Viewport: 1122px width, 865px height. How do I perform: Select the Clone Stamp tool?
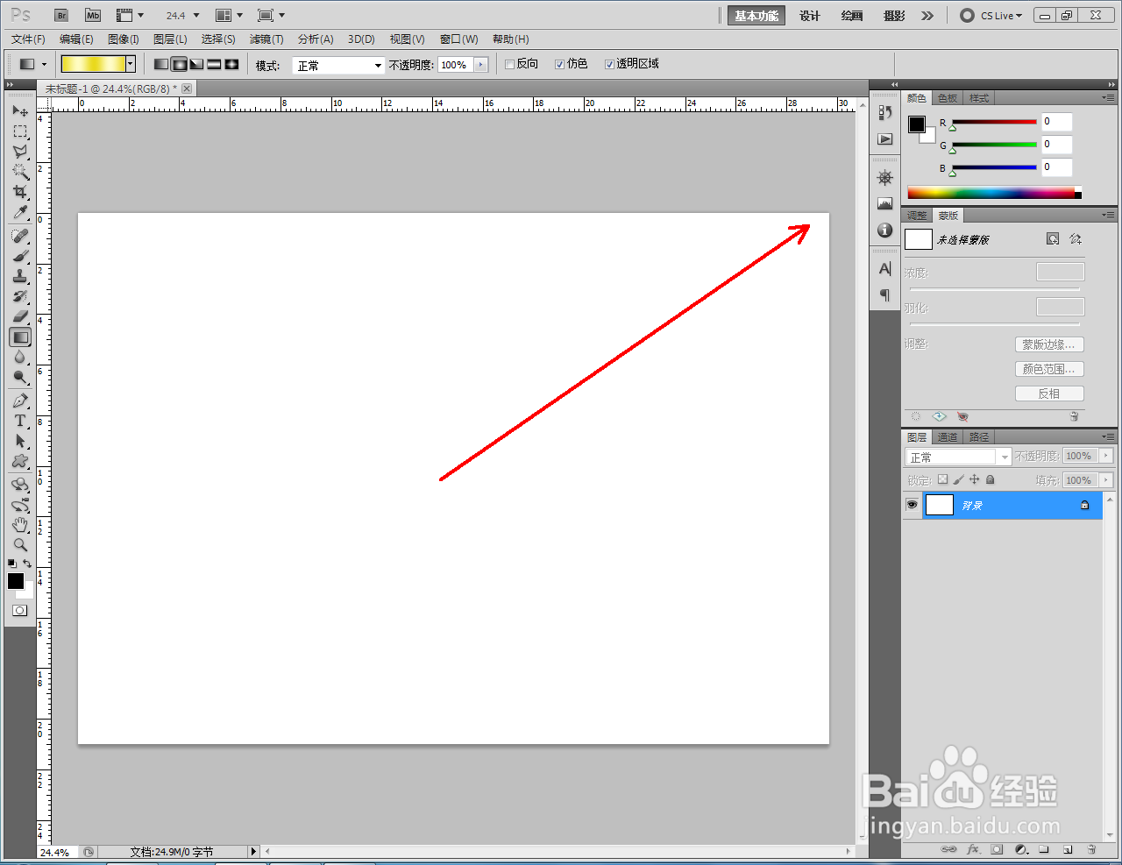20,276
